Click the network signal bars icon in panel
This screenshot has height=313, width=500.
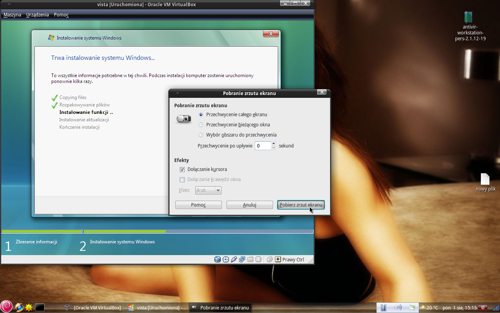495,308
